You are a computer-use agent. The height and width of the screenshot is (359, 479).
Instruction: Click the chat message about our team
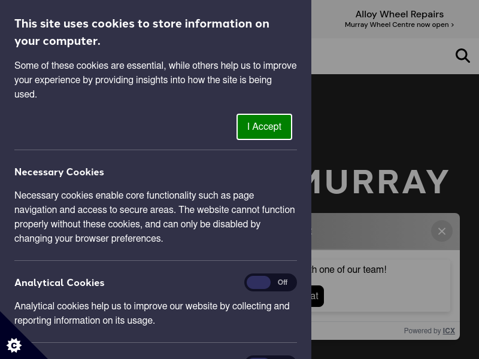348,270
